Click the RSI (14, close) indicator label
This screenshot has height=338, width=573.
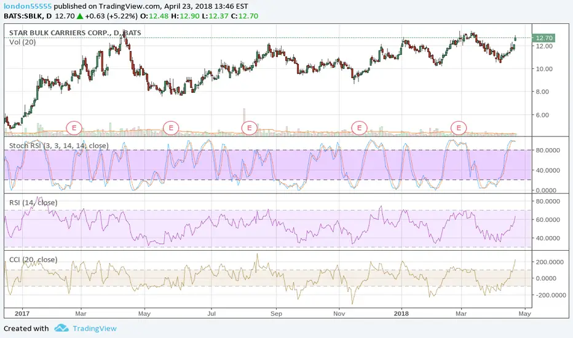click(x=33, y=203)
